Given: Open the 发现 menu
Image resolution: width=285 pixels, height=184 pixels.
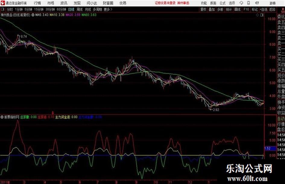Looking at the screenshot, I should pyautogui.click(x=77, y=3).
